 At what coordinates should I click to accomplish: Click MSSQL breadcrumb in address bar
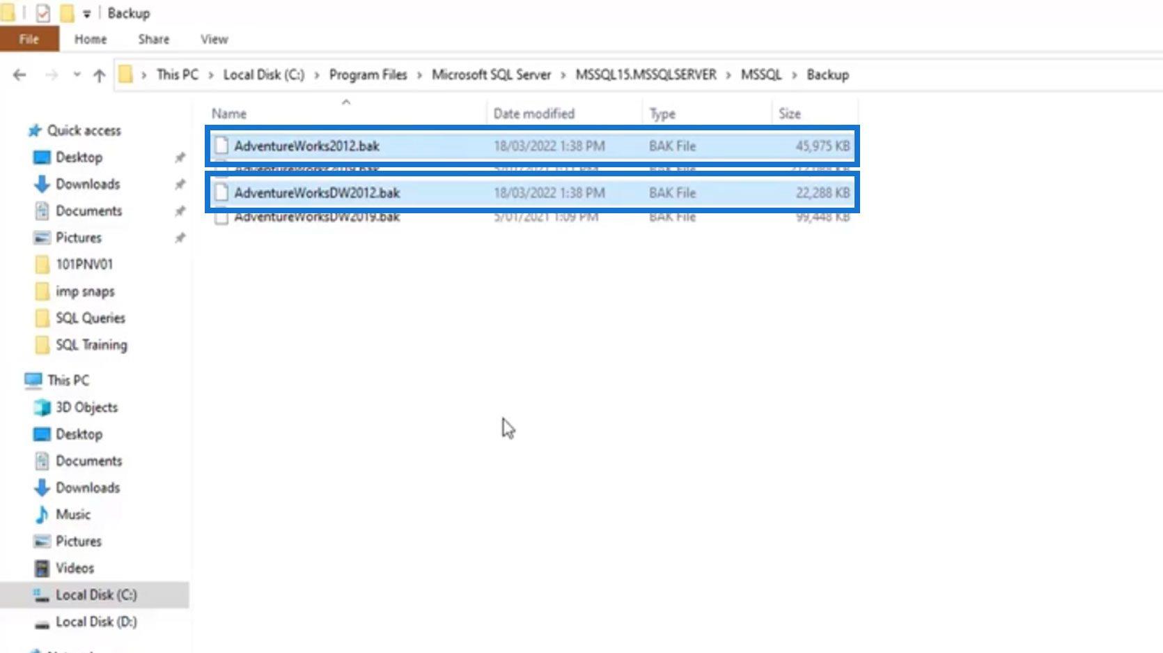(761, 75)
